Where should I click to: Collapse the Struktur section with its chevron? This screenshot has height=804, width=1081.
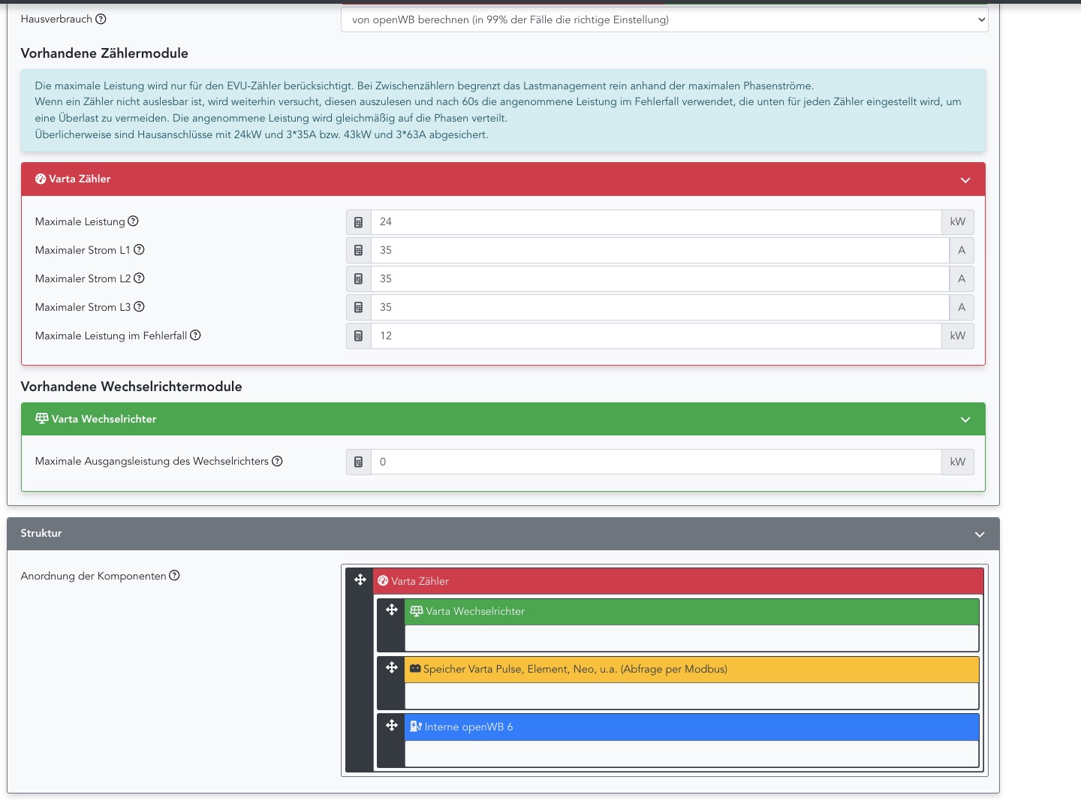click(980, 534)
